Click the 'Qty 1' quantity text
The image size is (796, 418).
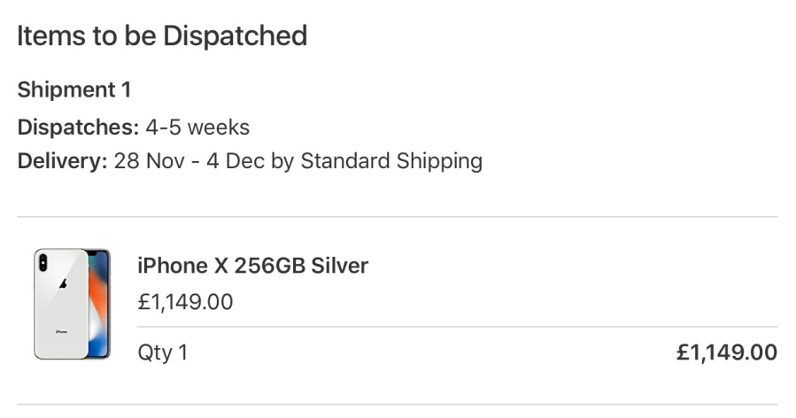tap(162, 352)
